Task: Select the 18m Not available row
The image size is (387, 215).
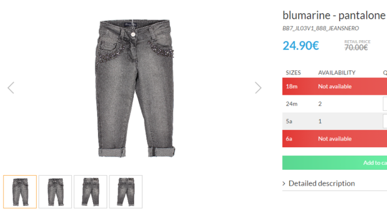Action: [335, 86]
